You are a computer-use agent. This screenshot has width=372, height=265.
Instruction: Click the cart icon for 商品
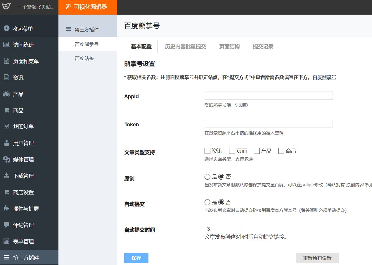pyautogui.click(x=6, y=110)
